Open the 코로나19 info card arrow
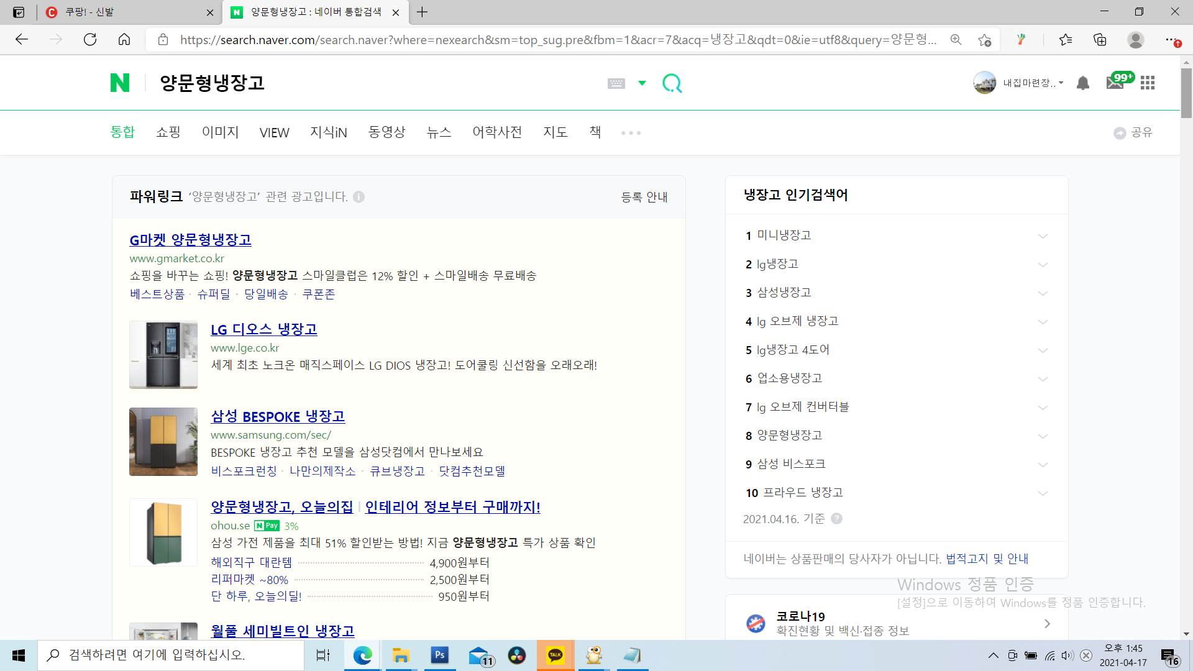The image size is (1193, 671). tap(1047, 624)
